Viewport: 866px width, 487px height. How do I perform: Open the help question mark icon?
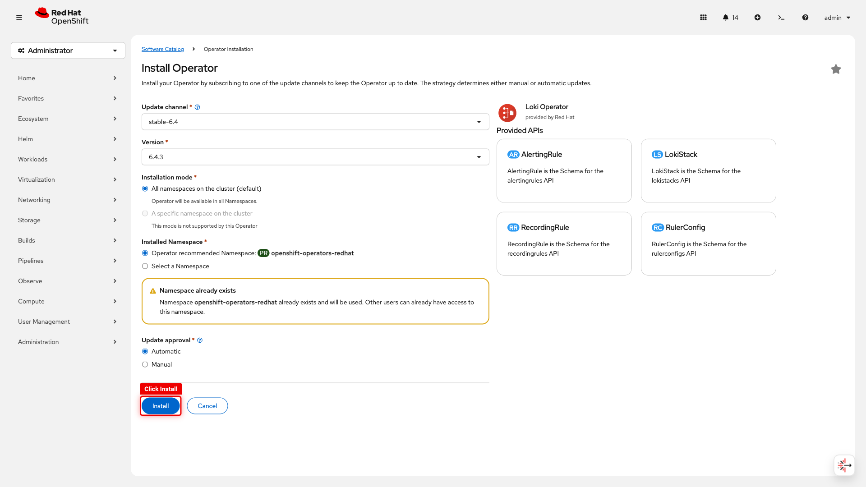click(x=805, y=17)
